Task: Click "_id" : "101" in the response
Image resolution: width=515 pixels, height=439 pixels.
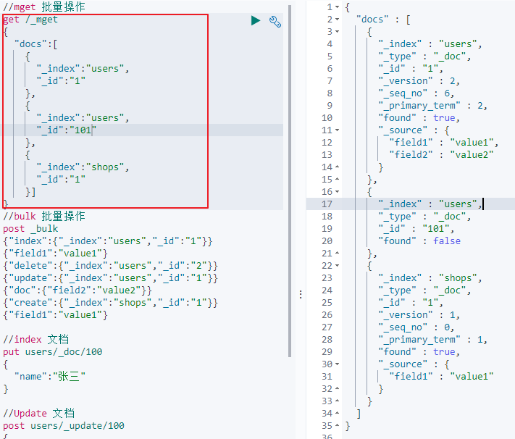Action: pos(416,229)
